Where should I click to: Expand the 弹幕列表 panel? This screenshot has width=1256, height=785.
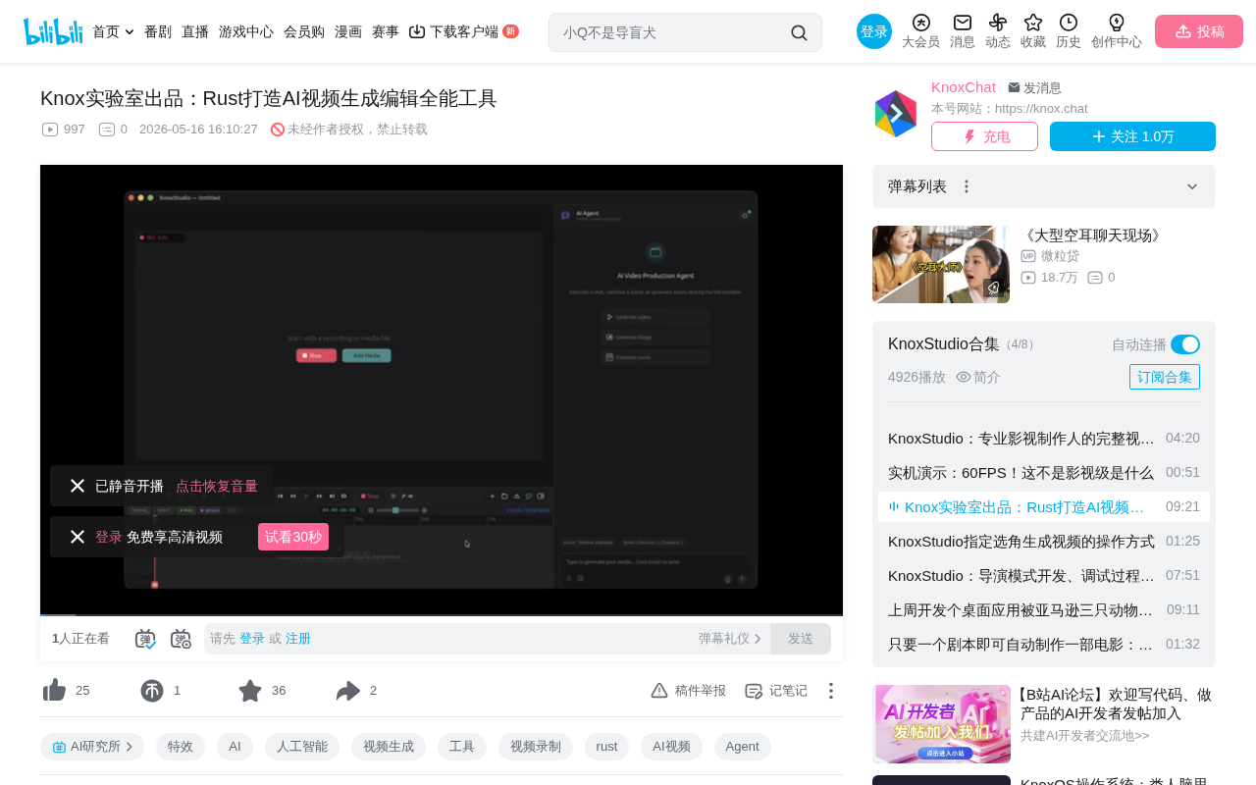[1192, 186]
